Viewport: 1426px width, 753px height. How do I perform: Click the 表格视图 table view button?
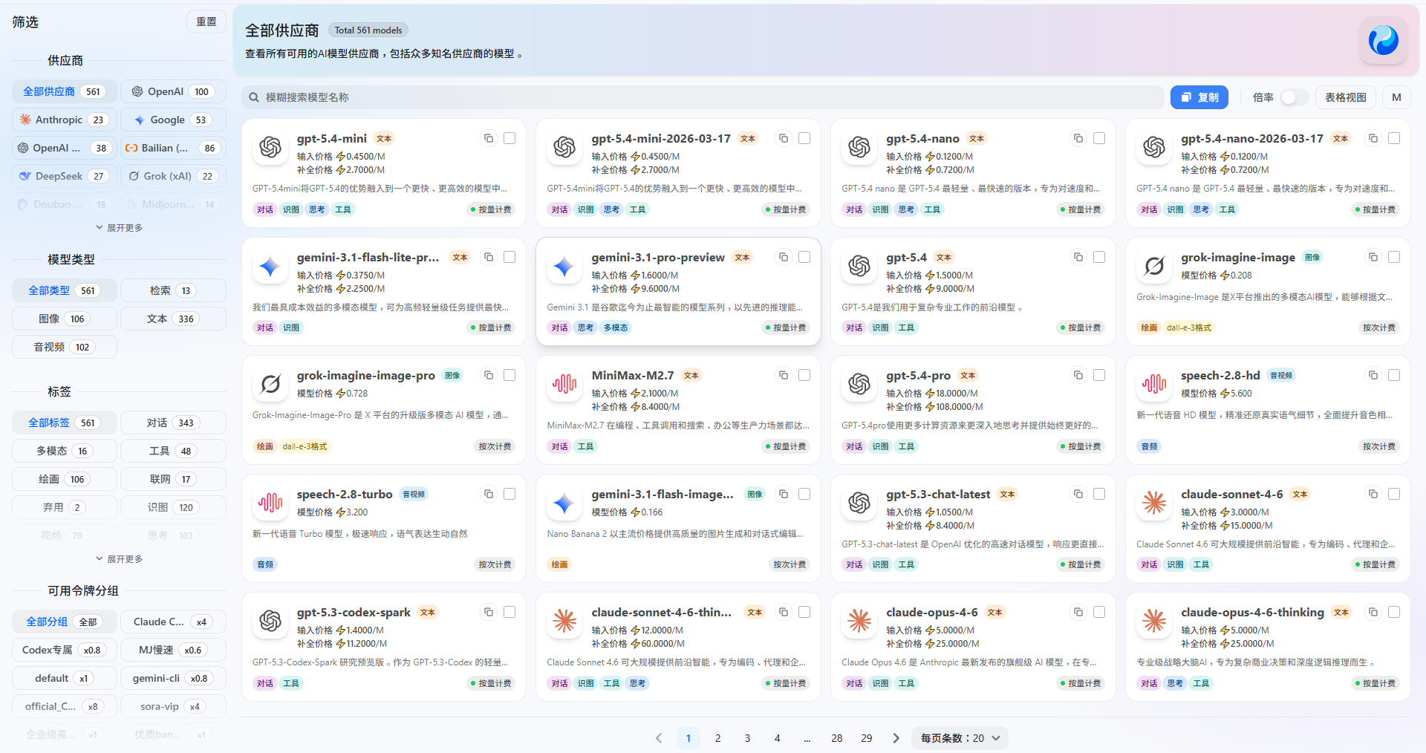click(1345, 97)
